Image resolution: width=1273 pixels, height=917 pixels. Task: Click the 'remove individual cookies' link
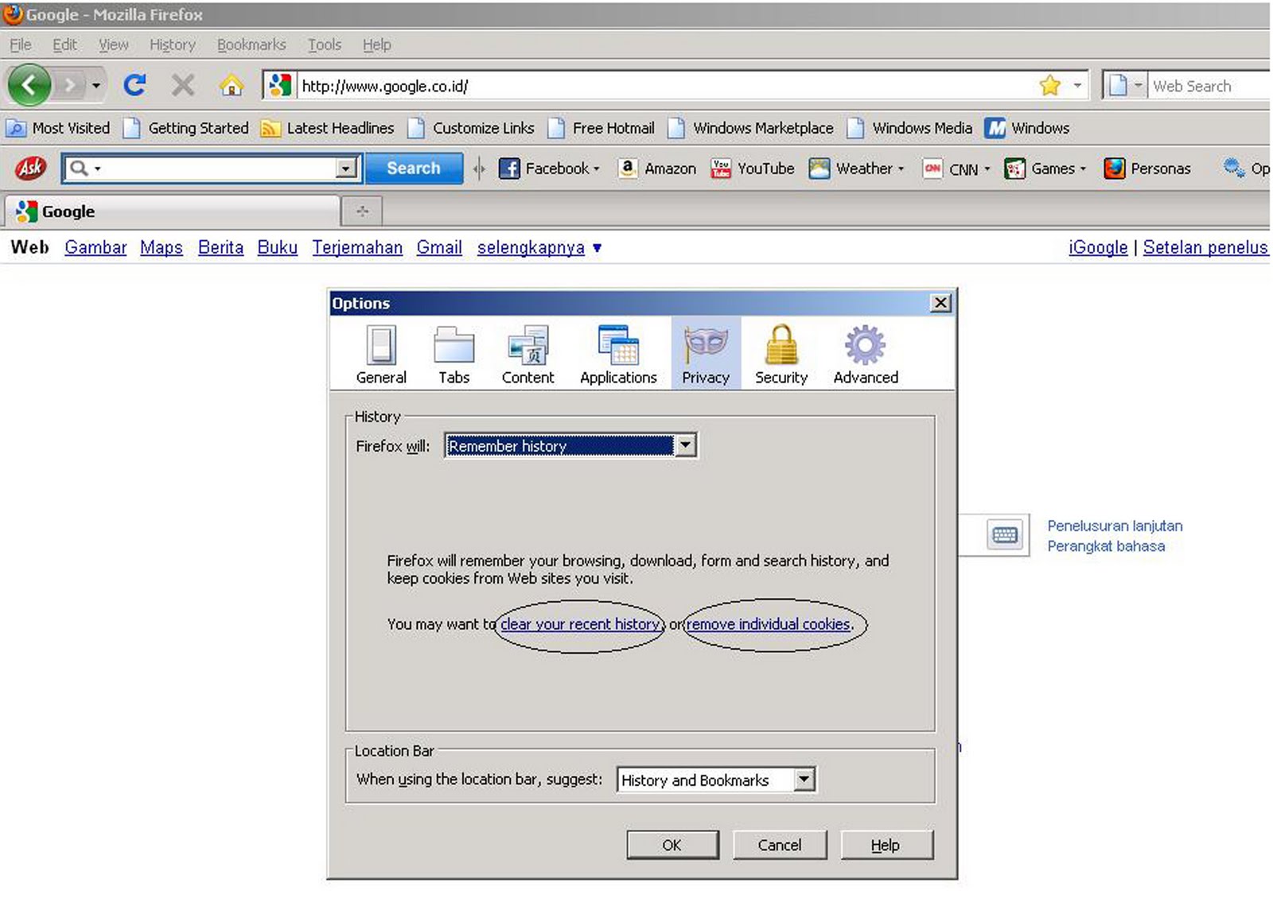(769, 624)
